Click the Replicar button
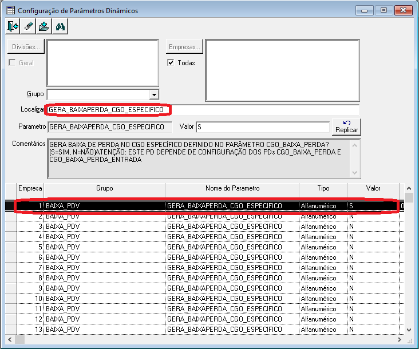 346,127
